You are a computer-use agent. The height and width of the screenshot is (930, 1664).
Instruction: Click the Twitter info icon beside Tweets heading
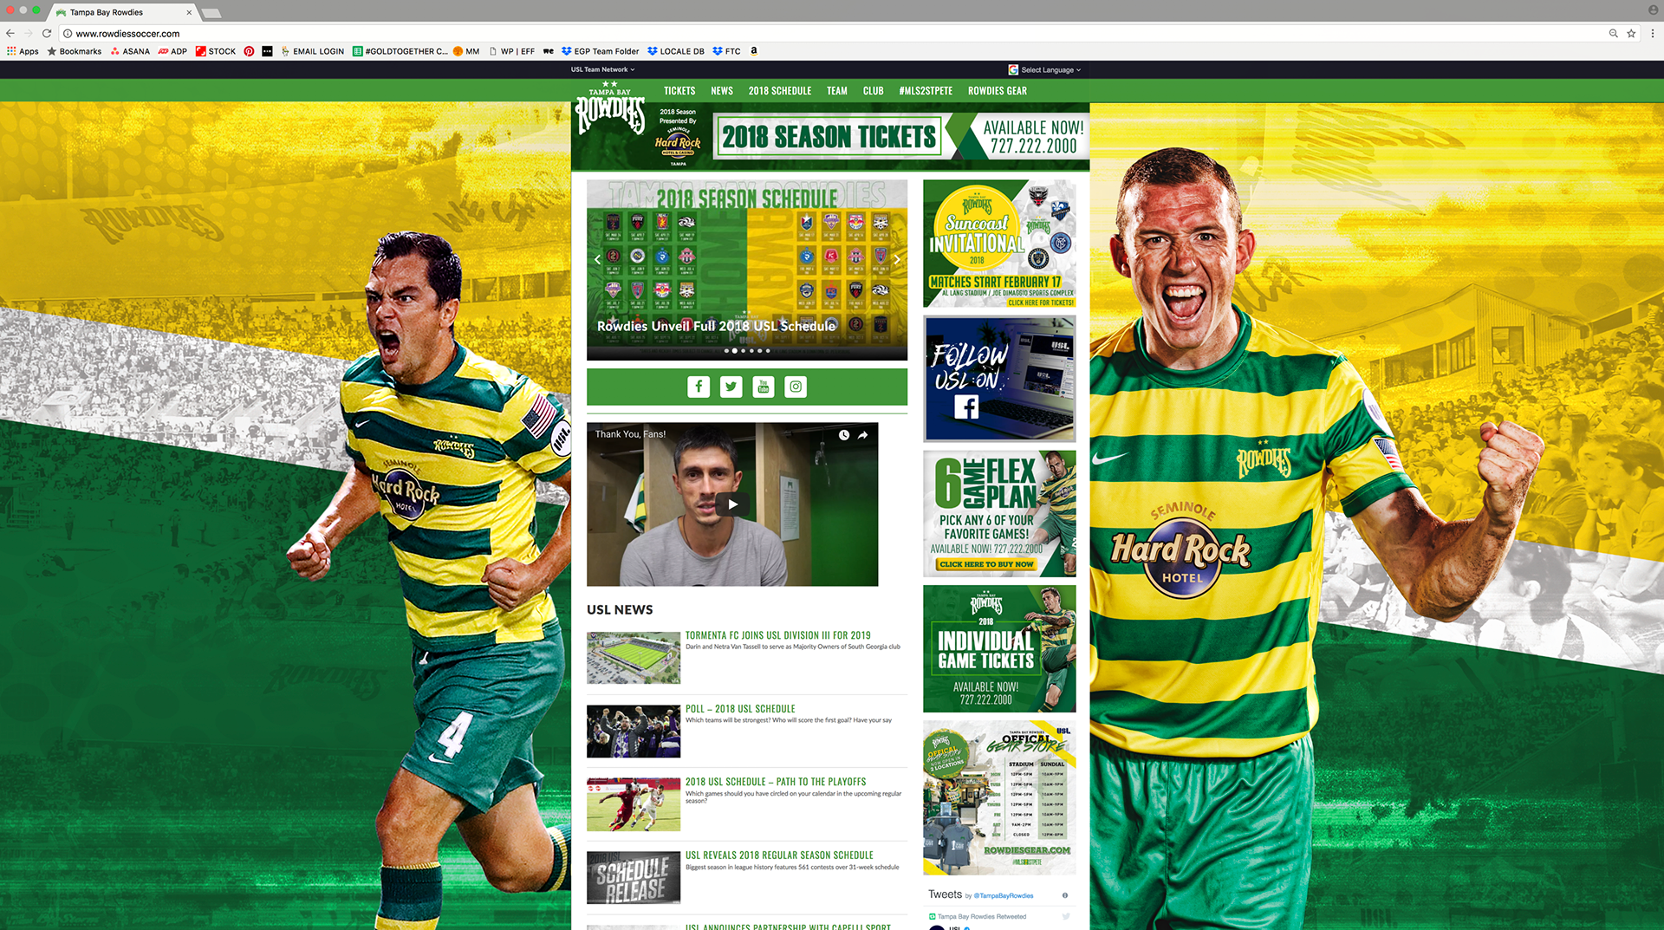[x=1065, y=895]
